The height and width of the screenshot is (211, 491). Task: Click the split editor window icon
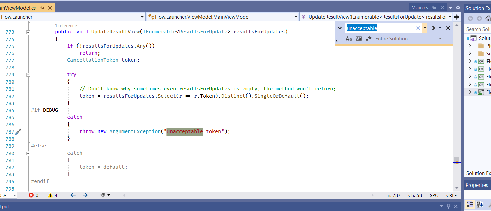click(x=457, y=17)
